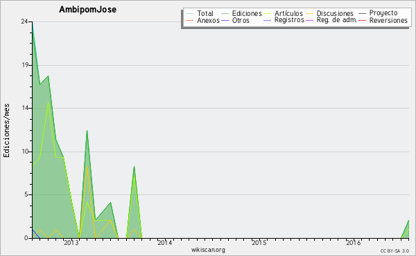Click the 2016 x-axis label
416x256 pixels.
(353, 243)
